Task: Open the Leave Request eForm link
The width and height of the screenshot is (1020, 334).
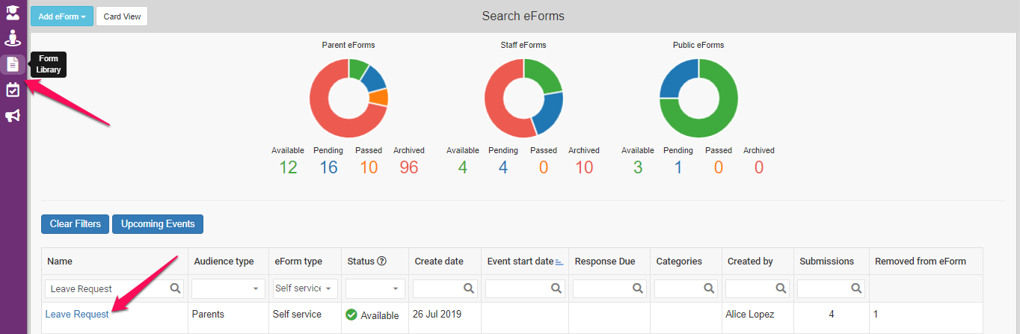Action: pyautogui.click(x=77, y=315)
